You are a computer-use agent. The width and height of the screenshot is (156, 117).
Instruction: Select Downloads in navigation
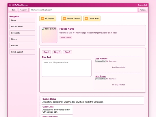[x=22, y=33]
